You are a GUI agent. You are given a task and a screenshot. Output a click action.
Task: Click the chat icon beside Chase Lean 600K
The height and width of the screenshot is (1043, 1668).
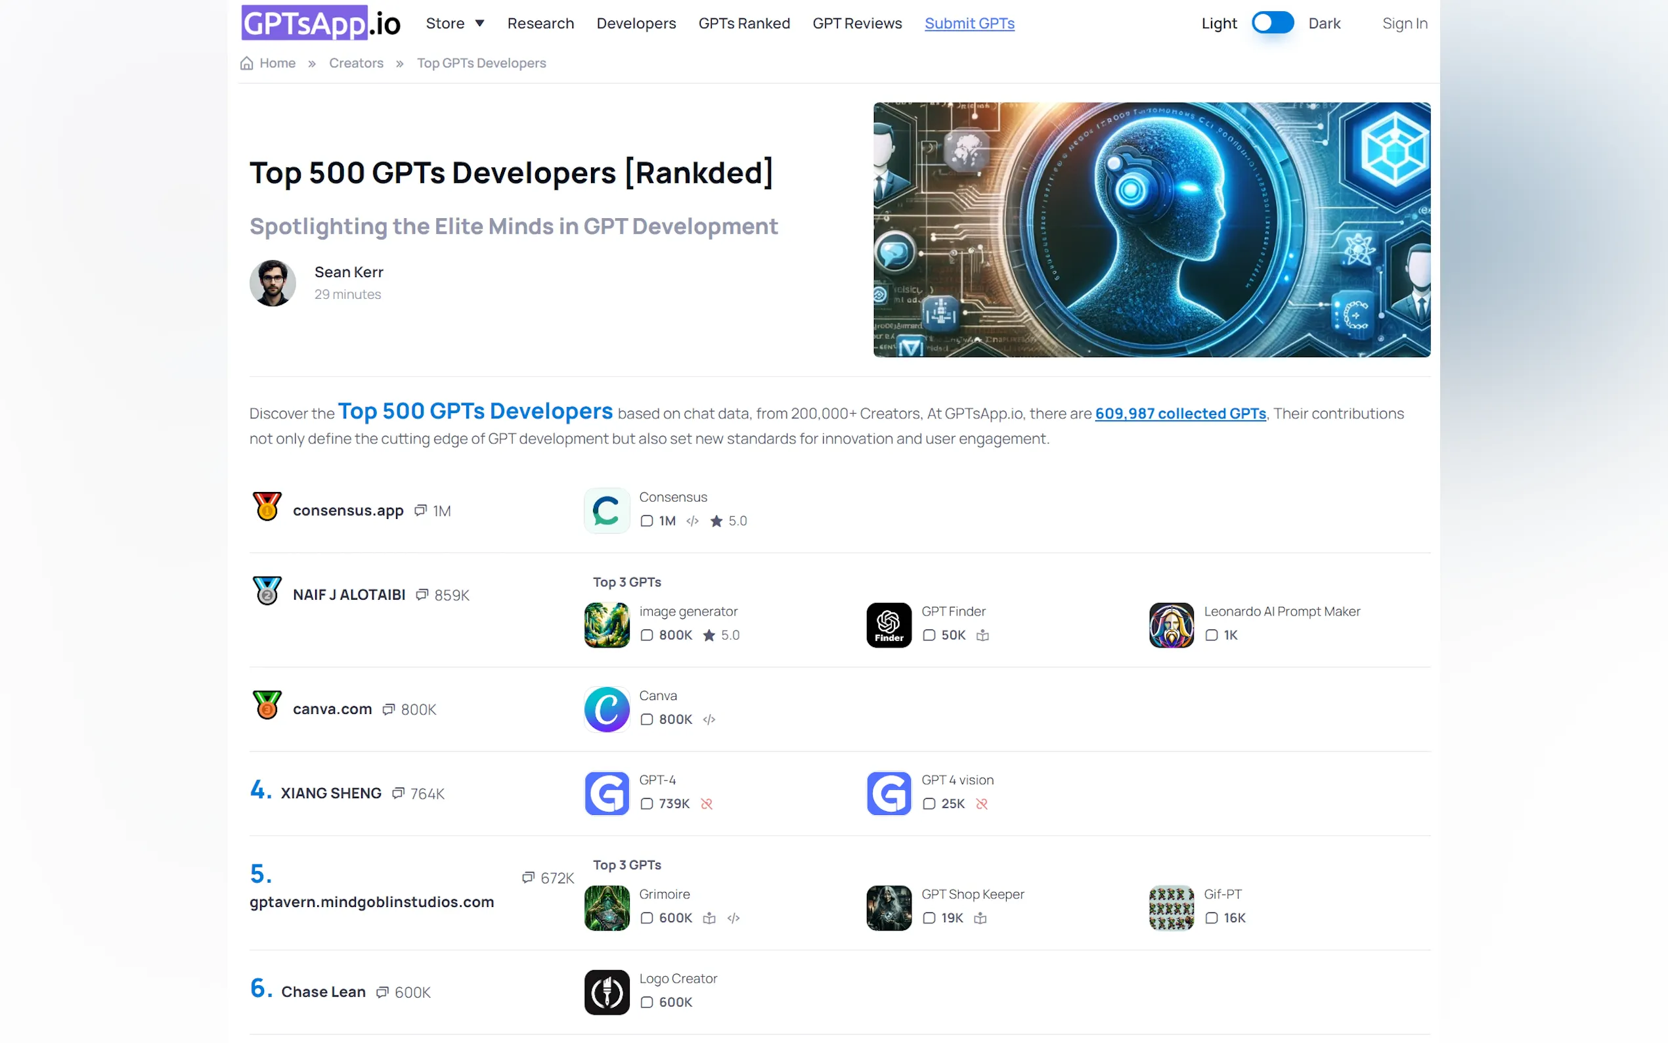[x=382, y=992]
